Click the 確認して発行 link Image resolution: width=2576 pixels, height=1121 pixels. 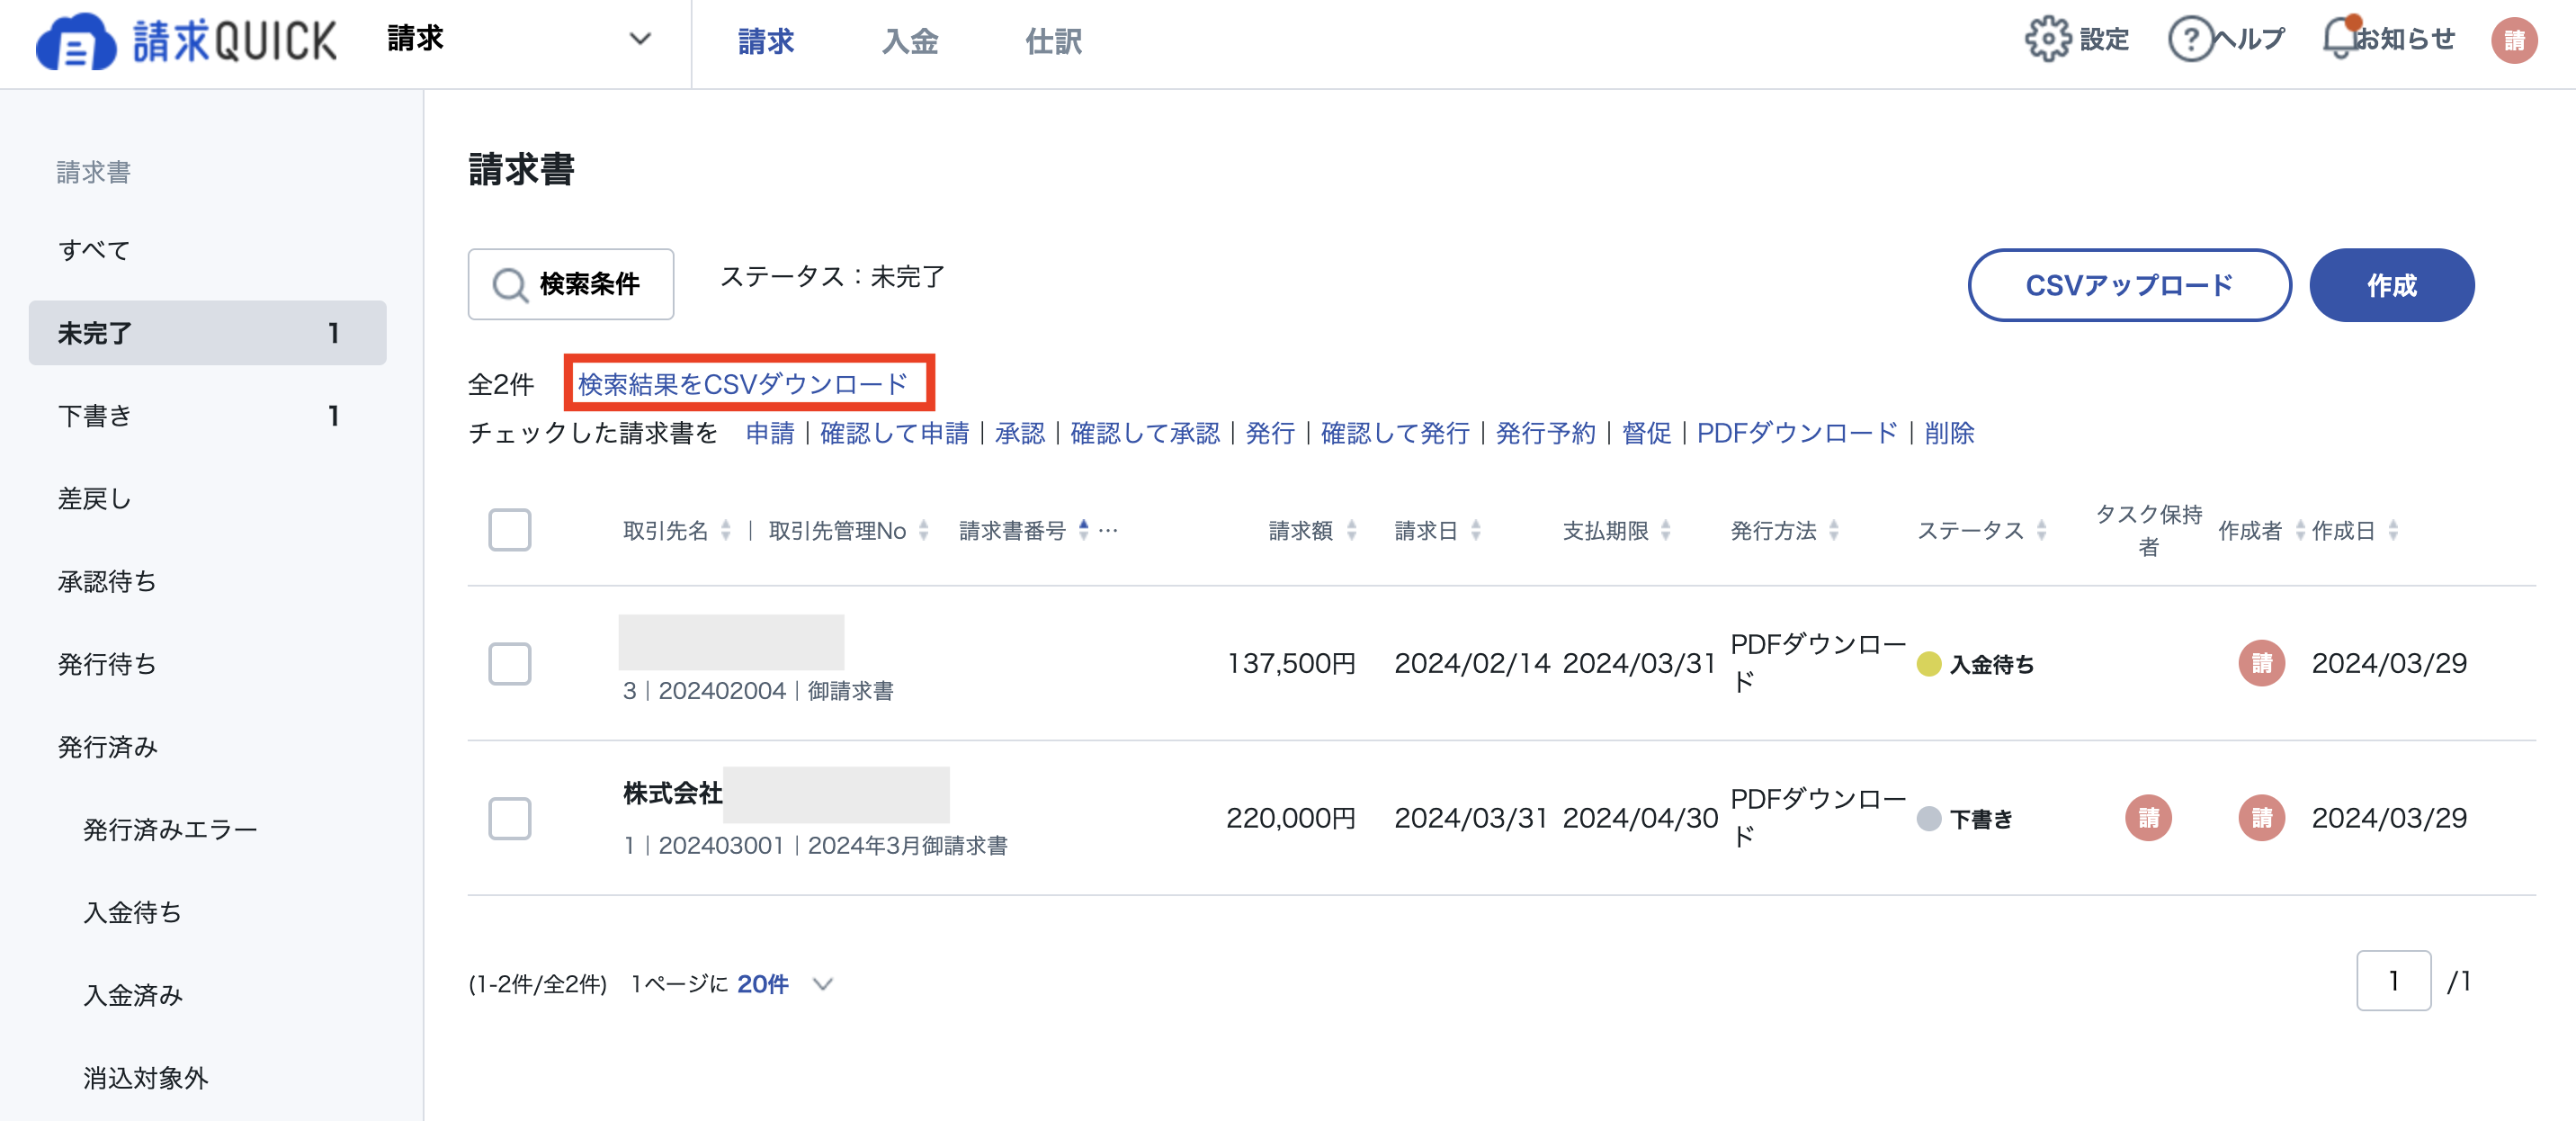click(x=1395, y=434)
